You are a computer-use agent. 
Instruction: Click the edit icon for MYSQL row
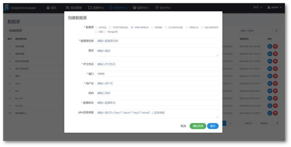coord(270,106)
